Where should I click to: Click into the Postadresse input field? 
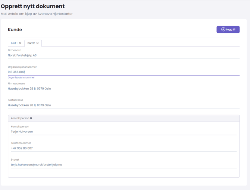[x=123, y=105]
